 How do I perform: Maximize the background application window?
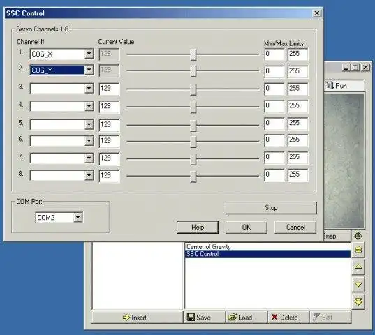[x=355, y=68]
